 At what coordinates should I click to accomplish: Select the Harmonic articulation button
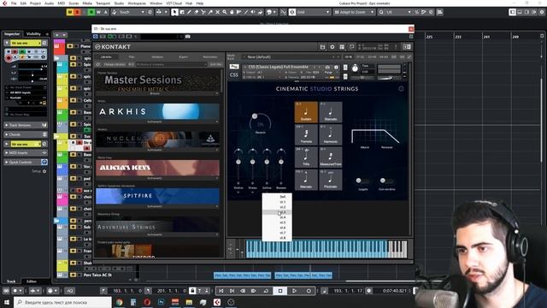point(331,134)
